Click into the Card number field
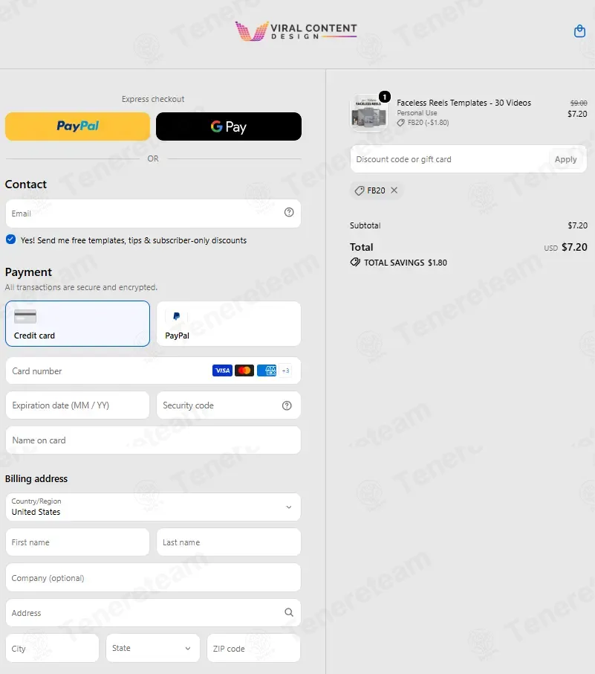This screenshot has height=674, width=595. point(153,370)
